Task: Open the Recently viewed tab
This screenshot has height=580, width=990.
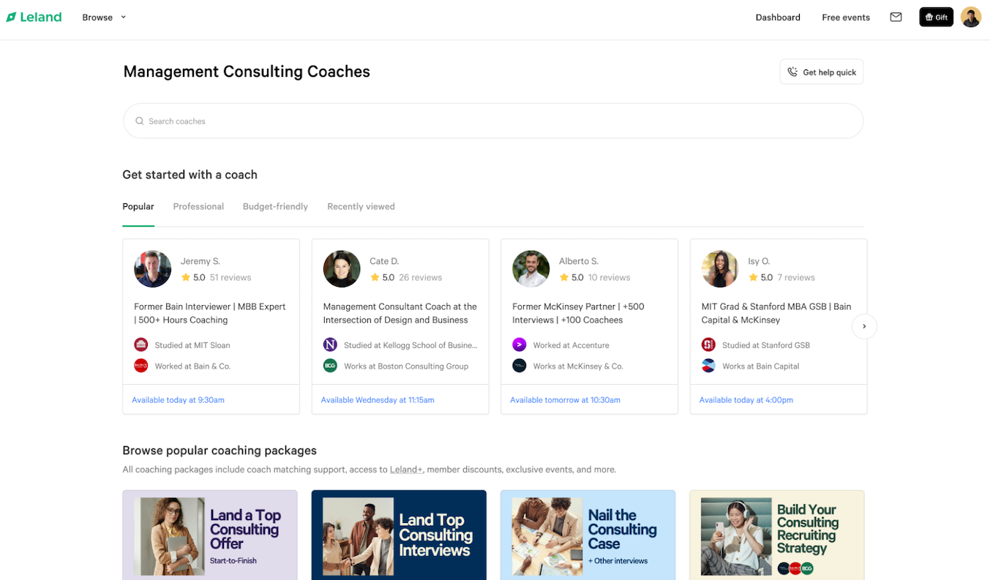Action: click(361, 206)
